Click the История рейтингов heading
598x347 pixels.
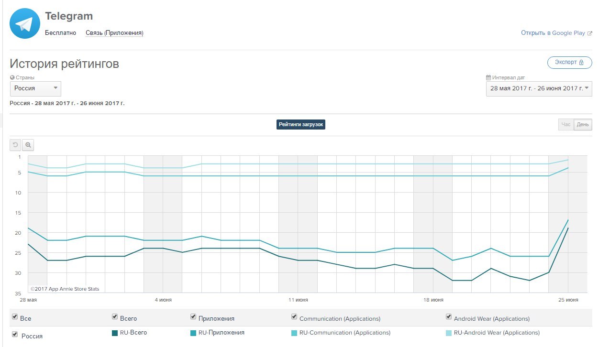tap(65, 64)
